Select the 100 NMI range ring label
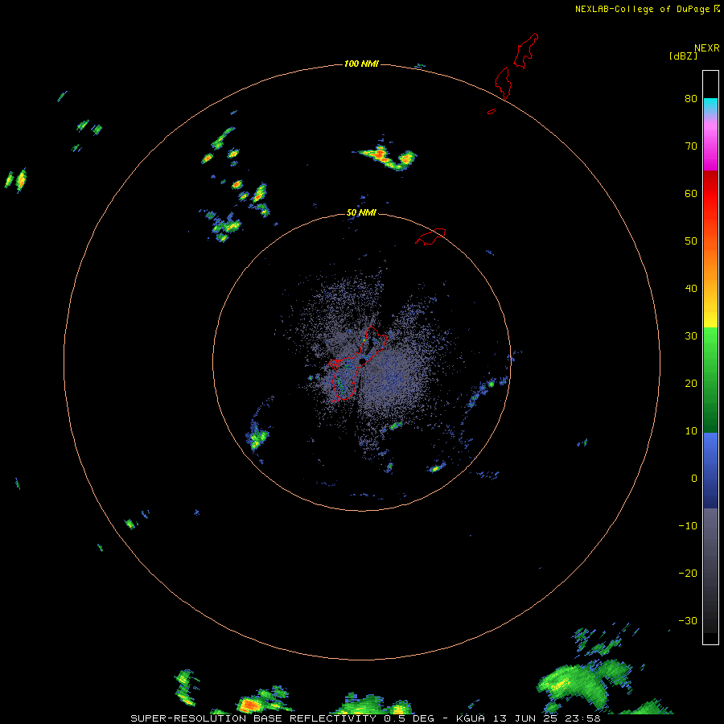The height and width of the screenshot is (724, 724). point(361,64)
